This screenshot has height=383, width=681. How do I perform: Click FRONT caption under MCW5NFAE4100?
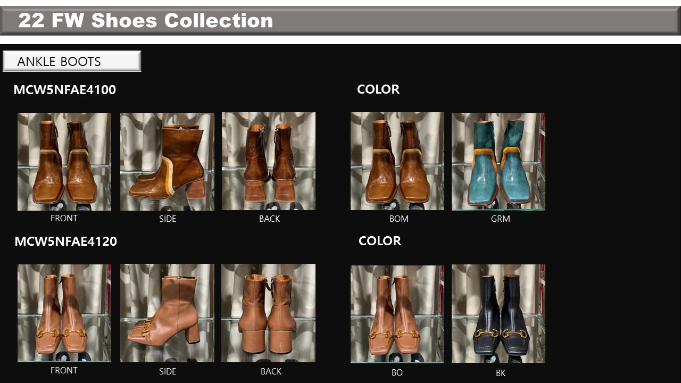(64, 218)
